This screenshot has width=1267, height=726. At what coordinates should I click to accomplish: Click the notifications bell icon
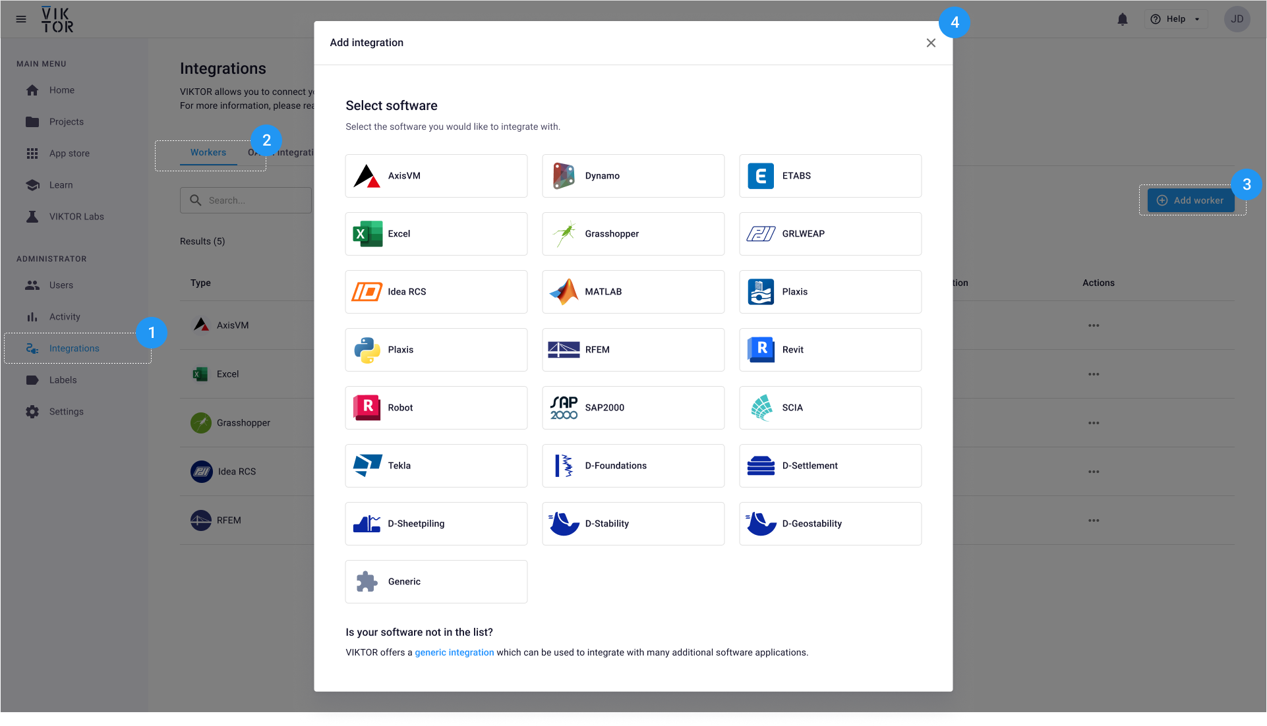coord(1122,19)
